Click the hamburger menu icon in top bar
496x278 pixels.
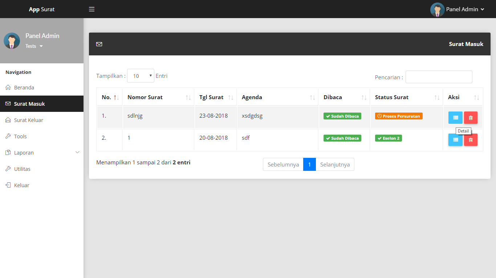pyautogui.click(x=92, y=9)
